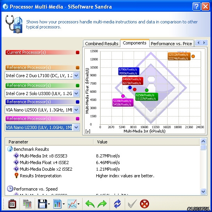The width and height of the screenshot is (212, 212).
Task: Click the results list scrollbar thumb
Action: [203, 147]
